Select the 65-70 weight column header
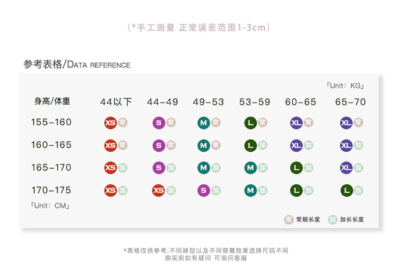398x275 pixels. click(350, 102)
